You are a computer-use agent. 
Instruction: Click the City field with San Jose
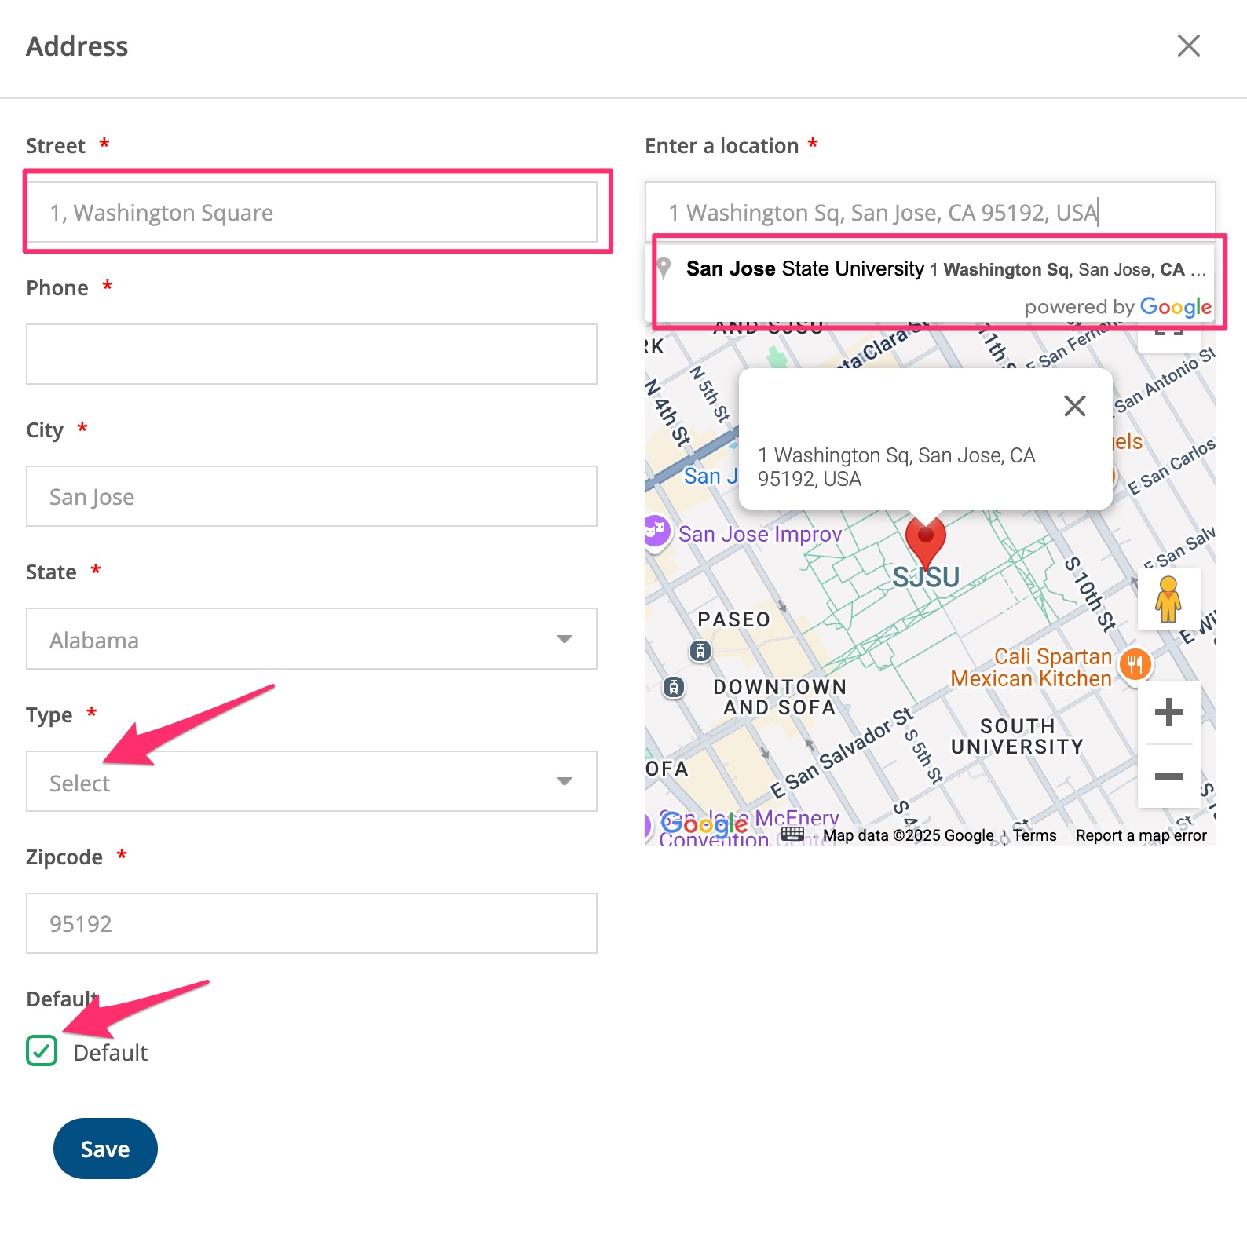(x=311, y=496)
